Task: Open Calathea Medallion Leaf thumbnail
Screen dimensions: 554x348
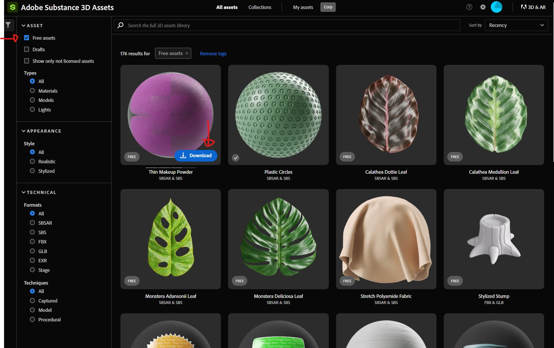Action: tap(494, 115)
